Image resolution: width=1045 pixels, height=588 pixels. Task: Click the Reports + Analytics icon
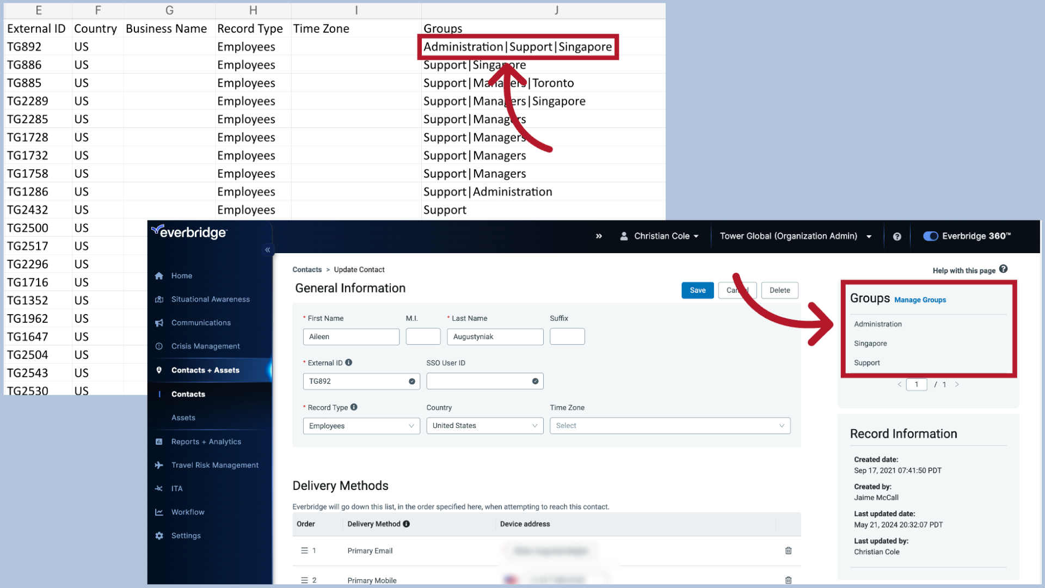click(158, 442)
